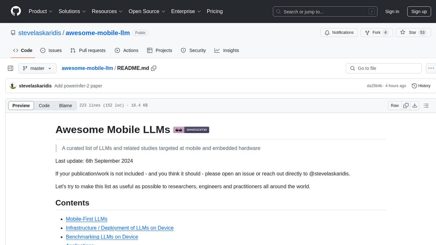Open the master branch selector
Screen dimensions: 436x245
(x=37, y=68)
